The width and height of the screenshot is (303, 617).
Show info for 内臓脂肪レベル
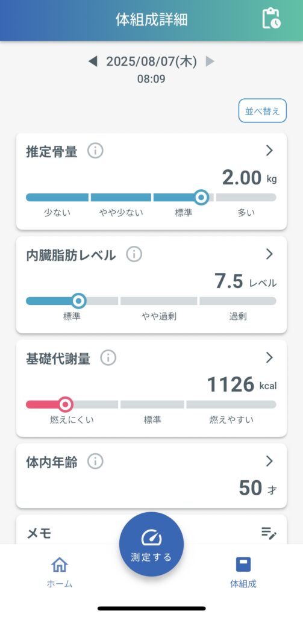click(x=134, y=255)
